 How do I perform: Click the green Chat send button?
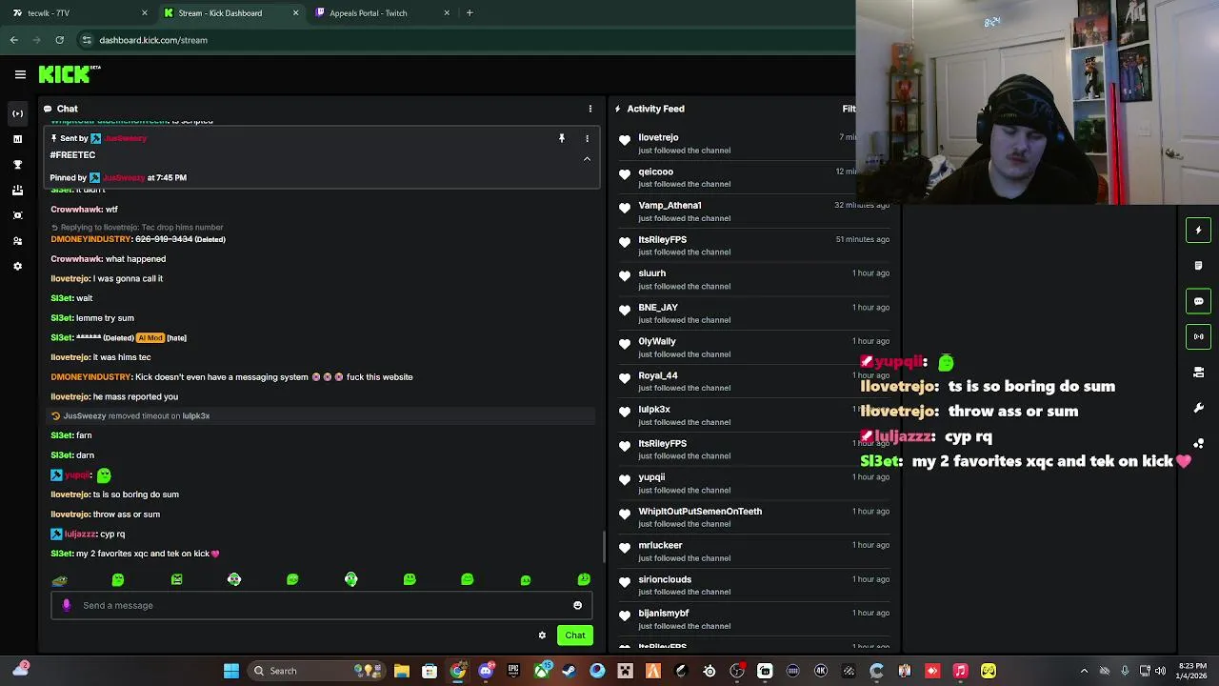pyautogui.click(x=575, y=636)
